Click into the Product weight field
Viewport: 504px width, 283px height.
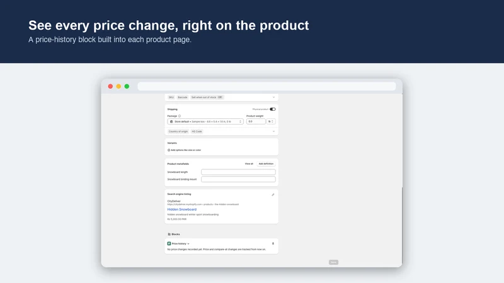pos(256,121)
